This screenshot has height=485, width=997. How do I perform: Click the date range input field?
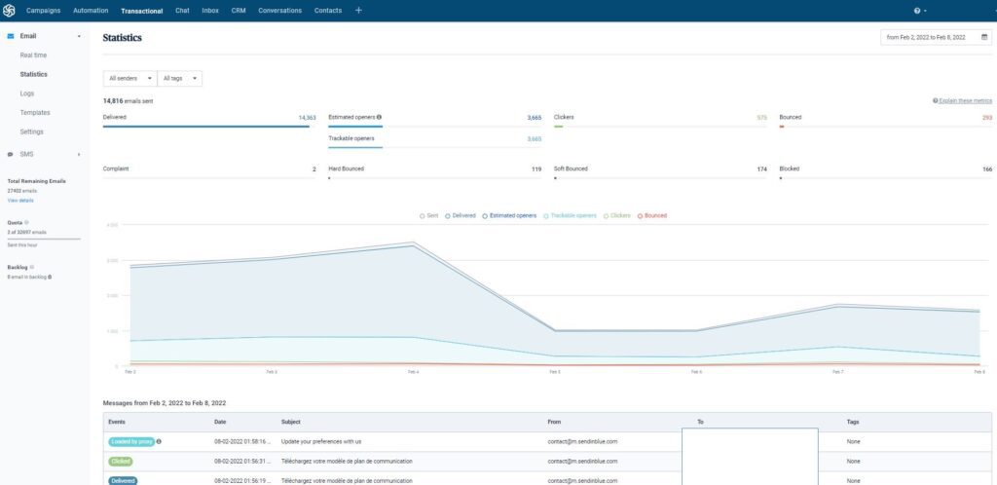(x=936, y=38)
